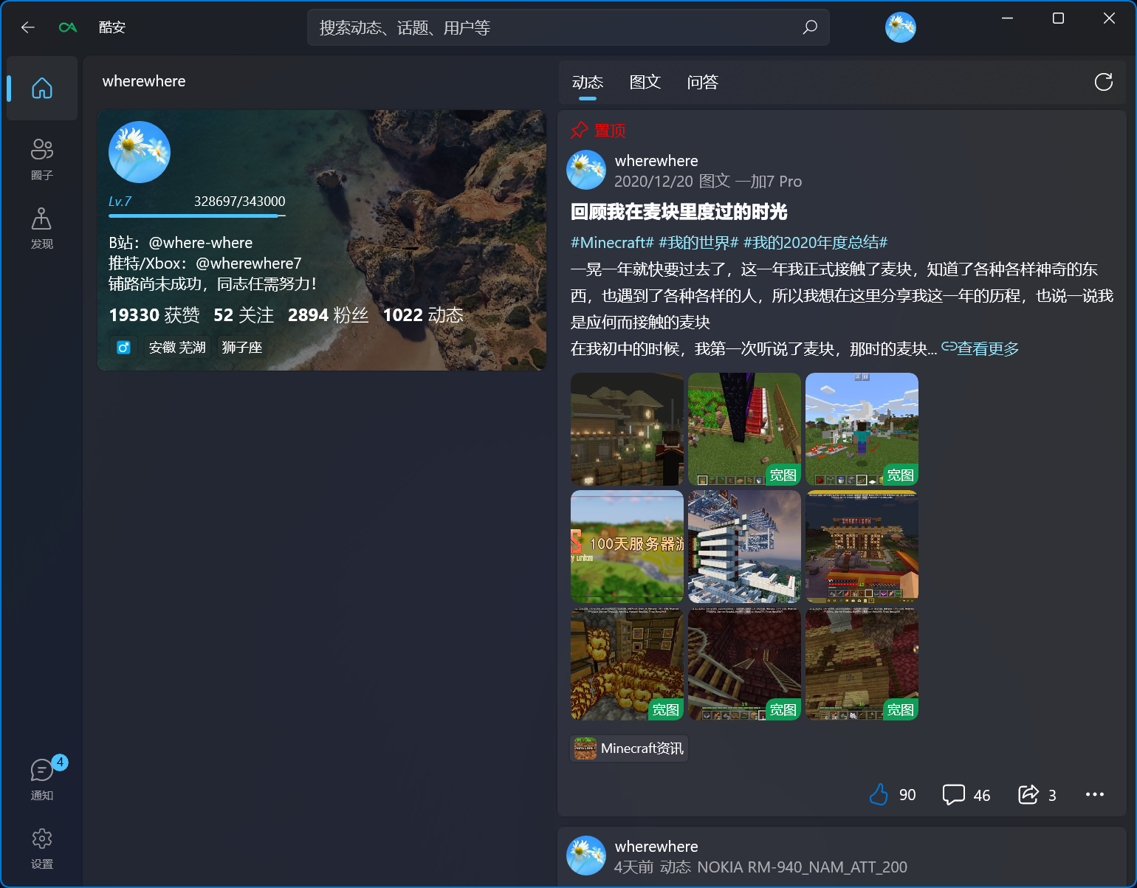The image size is (1137, 888).
Task: Refresh the feed with circular arrow
Action: pyautogui.click(x=1103, y=82)
